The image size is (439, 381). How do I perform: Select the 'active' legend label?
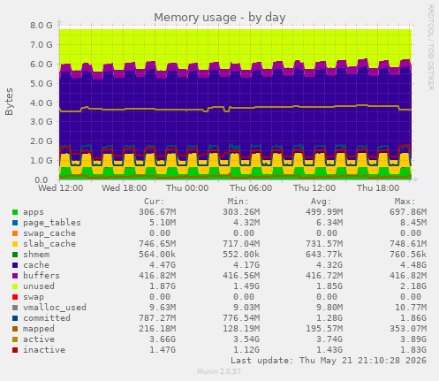point(39,339)
